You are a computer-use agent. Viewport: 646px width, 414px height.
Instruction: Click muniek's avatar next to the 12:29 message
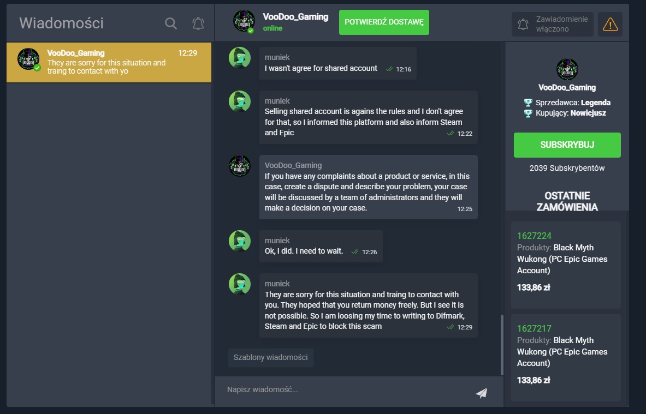point(240,284)
